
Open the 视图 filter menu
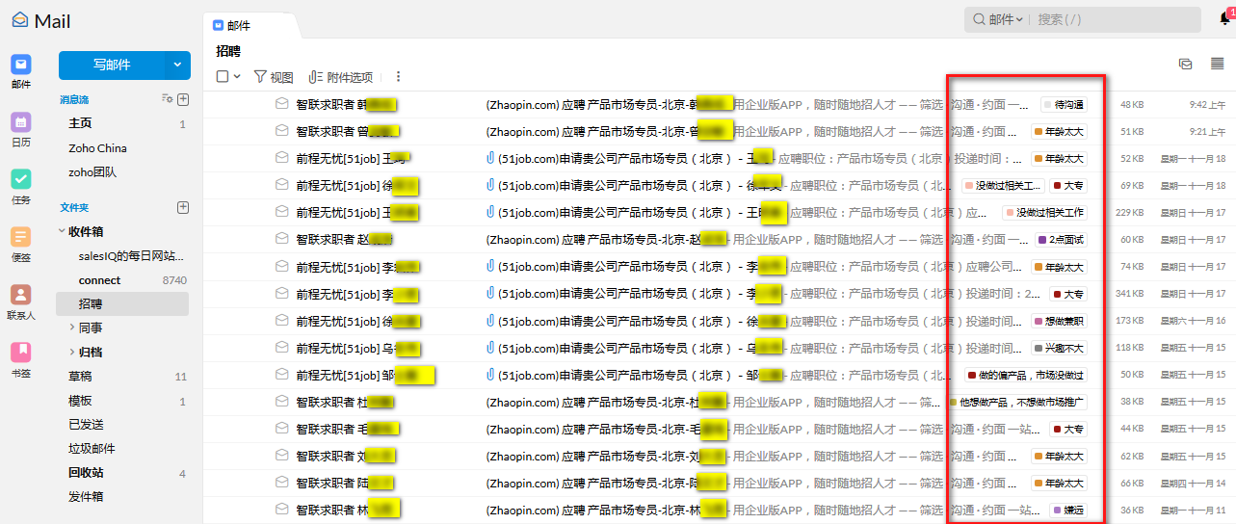click(274, 77)
